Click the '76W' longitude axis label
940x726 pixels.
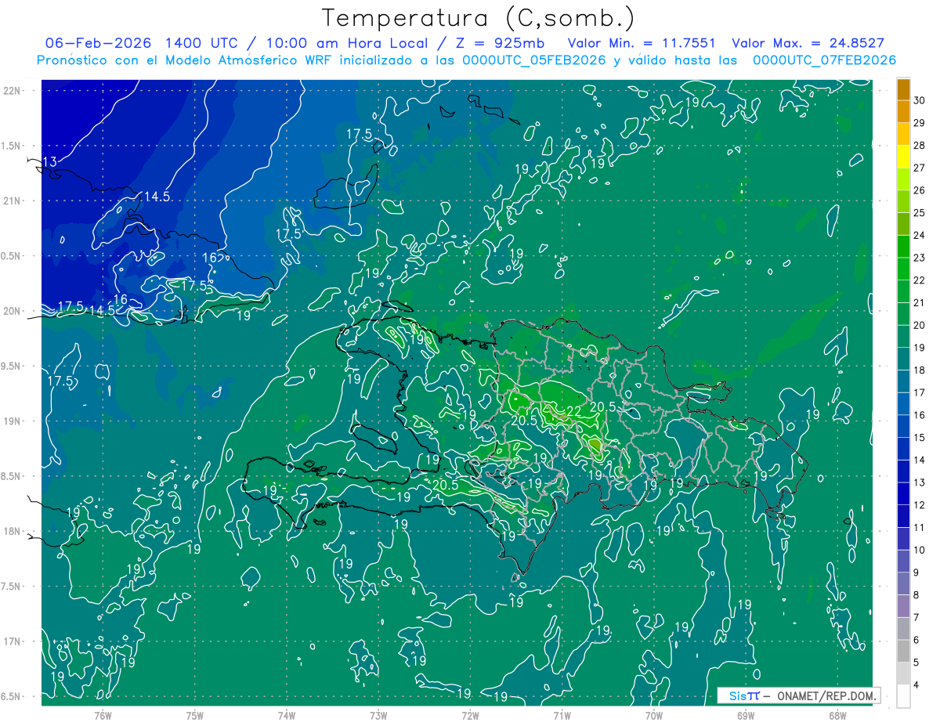click(103, 715)
